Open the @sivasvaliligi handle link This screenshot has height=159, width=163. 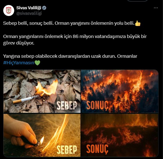[29, 13]
